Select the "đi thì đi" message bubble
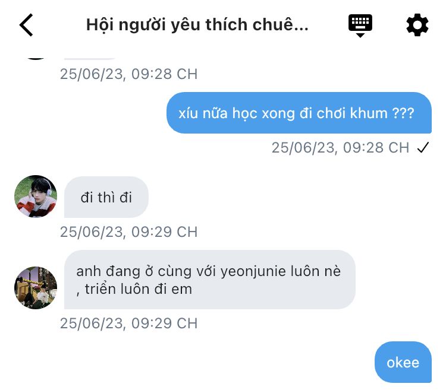The height and width of the screenshot is (390, 446). pos(106,197)
